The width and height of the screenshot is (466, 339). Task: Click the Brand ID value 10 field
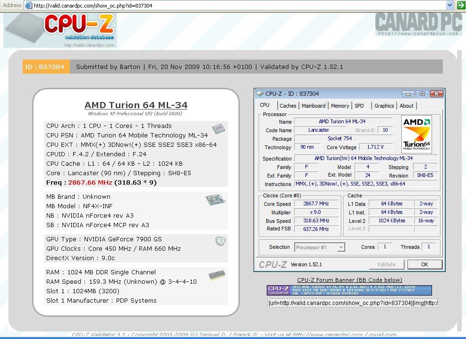point(385,130)
